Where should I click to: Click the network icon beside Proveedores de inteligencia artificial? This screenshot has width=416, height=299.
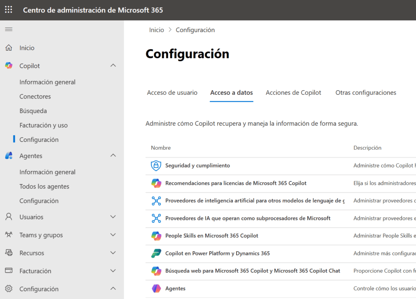pyautogui.click(x=156, y=200)
